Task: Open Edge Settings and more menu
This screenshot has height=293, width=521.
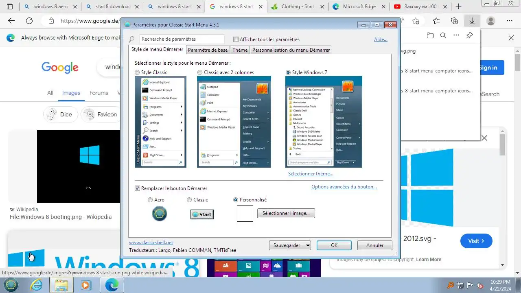Action: 510,21
